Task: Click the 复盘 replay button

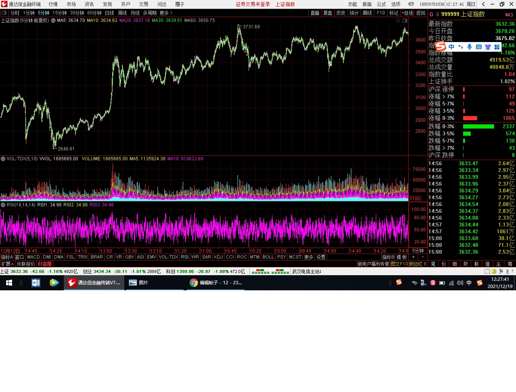Action: coord(328,13)
